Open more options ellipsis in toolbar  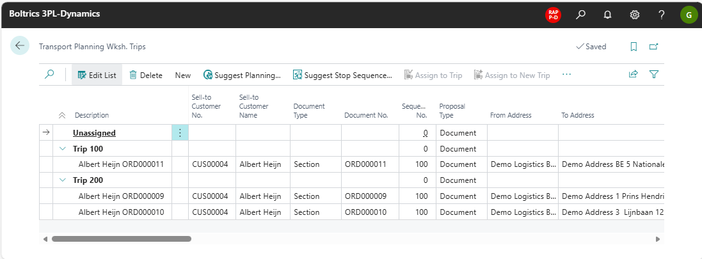566,75
